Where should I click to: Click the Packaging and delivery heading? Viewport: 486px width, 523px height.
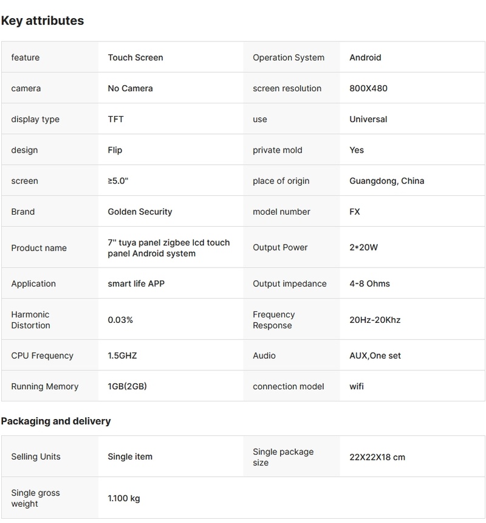click(x=56, y=421)
